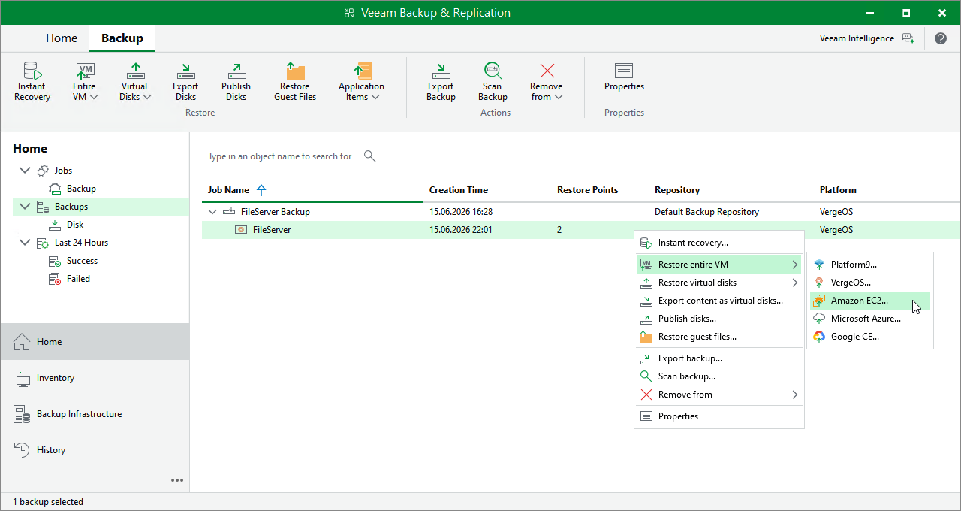Open Veeam Intelligence assistant

867,38
